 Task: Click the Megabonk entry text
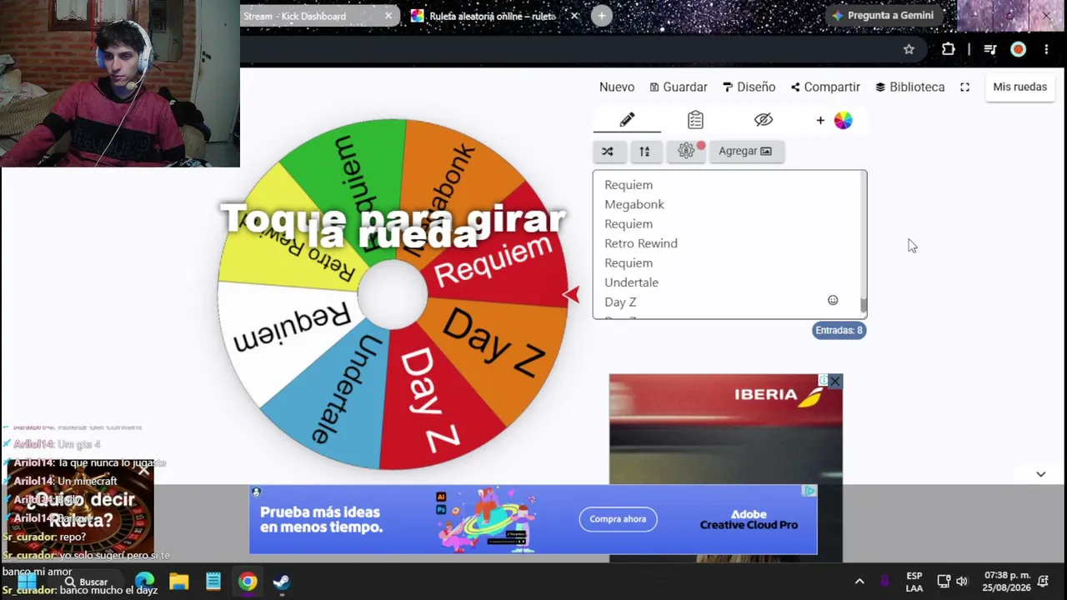pyautogui.click(x=634, y=204)
